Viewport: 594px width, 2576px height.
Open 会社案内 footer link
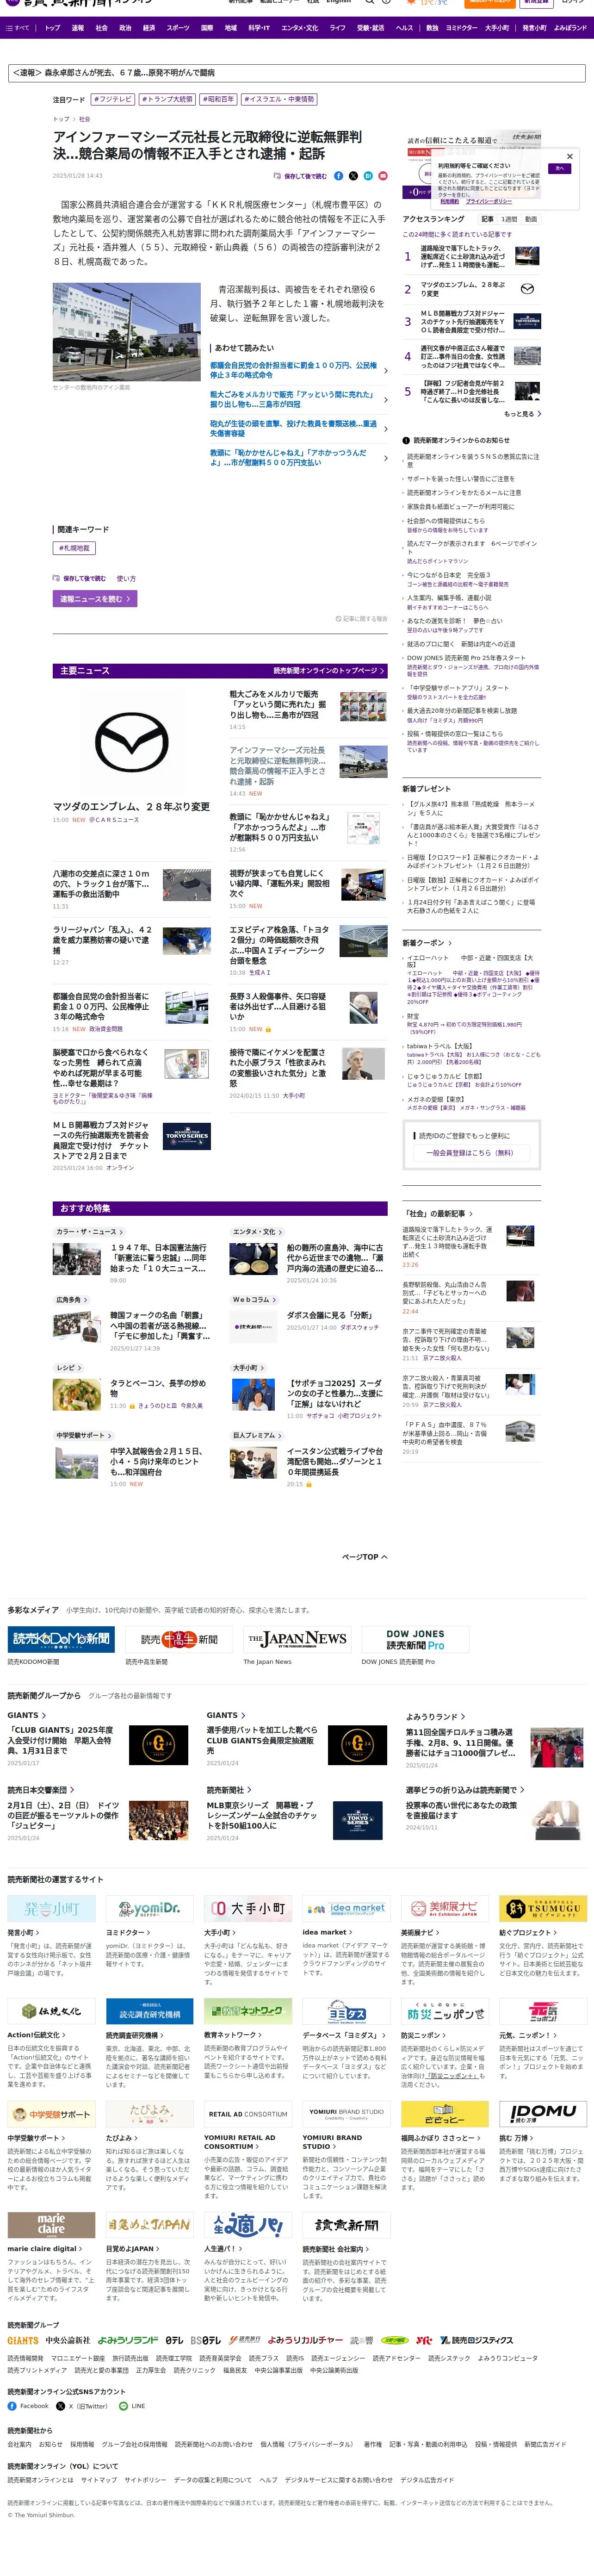click(x=19, y=2444)
